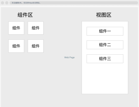Image resolution: width=139 pixels, height=107 pixels.
Task: Select the lower-left 组件 box in 组件区
Action: [16, 46]
